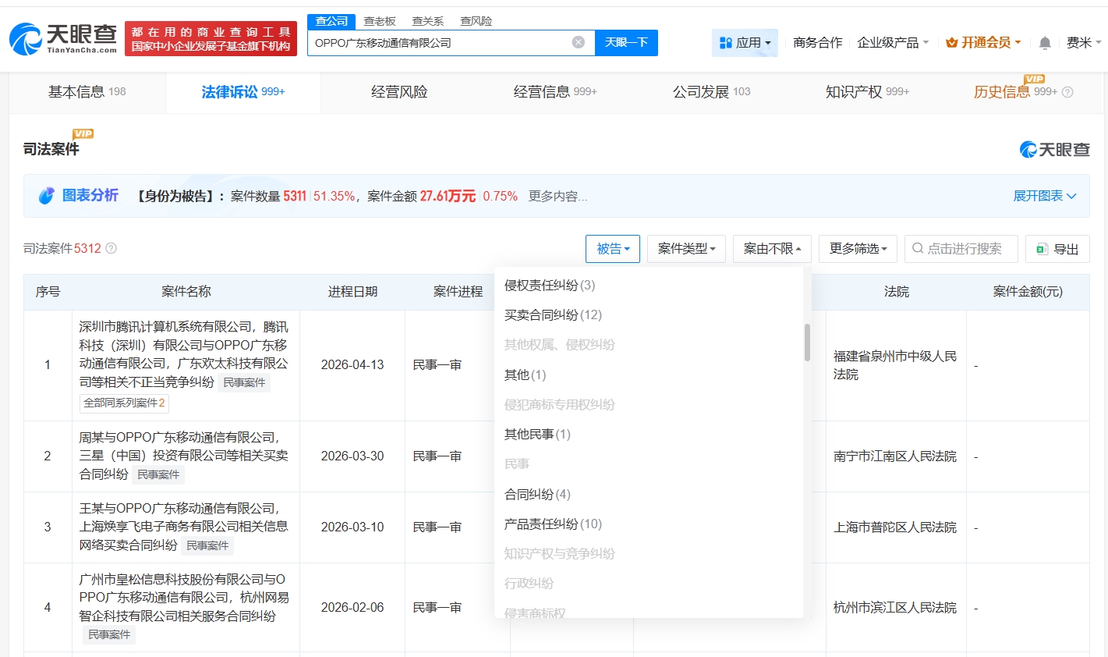Switch to the 经营风险 tab

(x=399, y=92)
